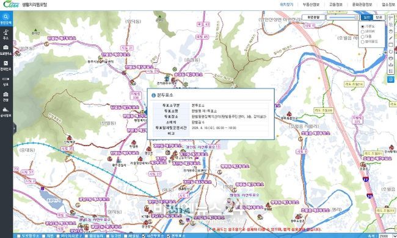Select the 네이버 base map radio button
Viewport: 397px width, 238px height.
click(x=362, y=32)
